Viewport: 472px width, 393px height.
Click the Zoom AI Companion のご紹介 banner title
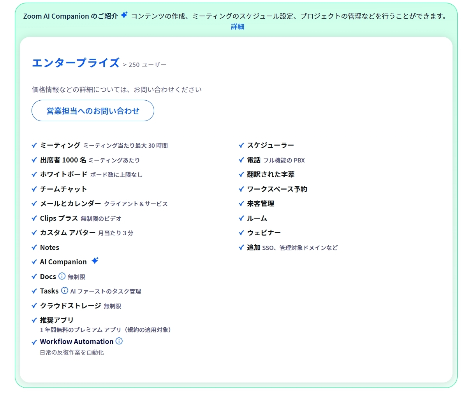(x=70, y=16)
